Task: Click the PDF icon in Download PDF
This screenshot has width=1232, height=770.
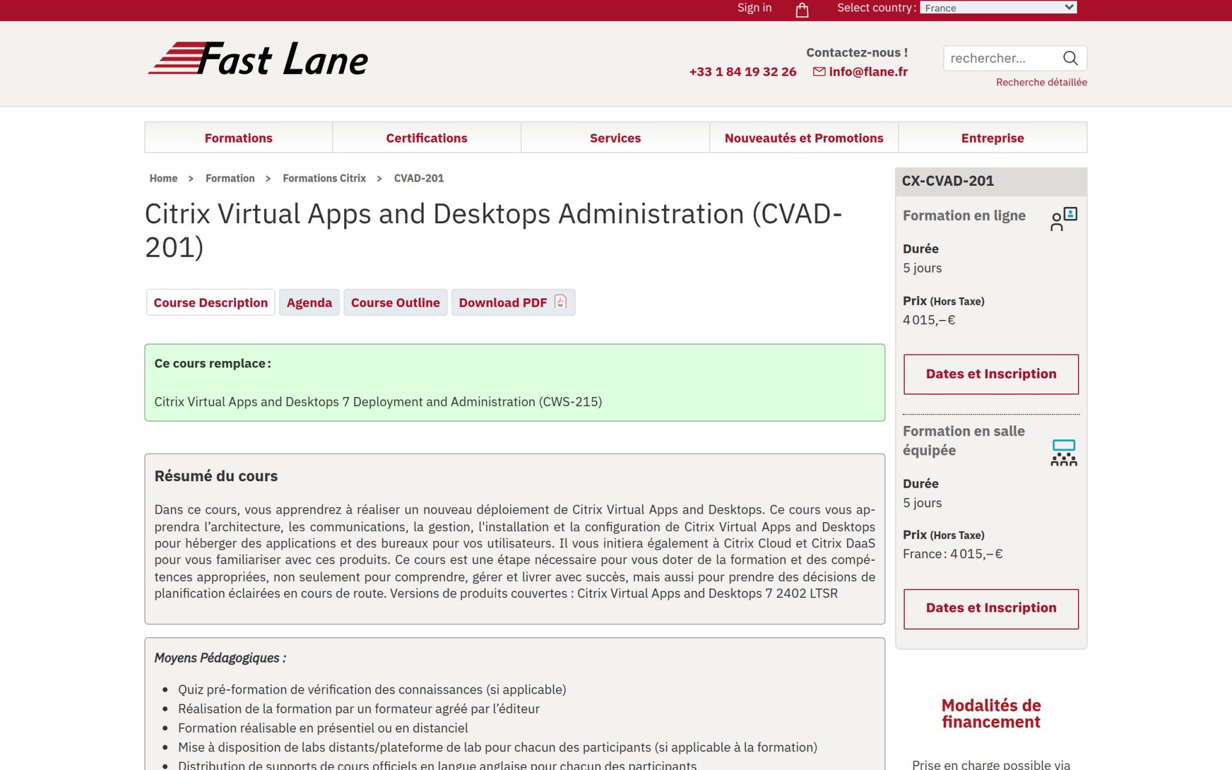Action: coord(560,302)
